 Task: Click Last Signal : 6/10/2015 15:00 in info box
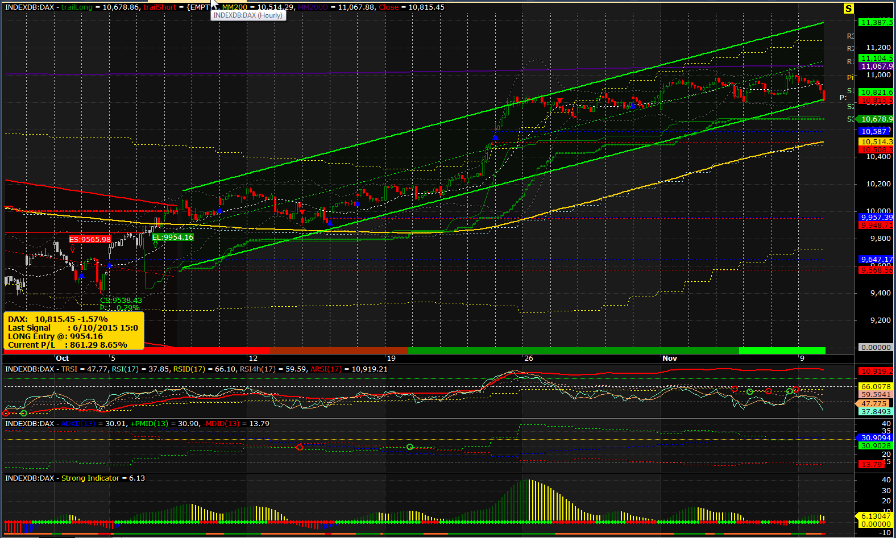click(73, 328)
